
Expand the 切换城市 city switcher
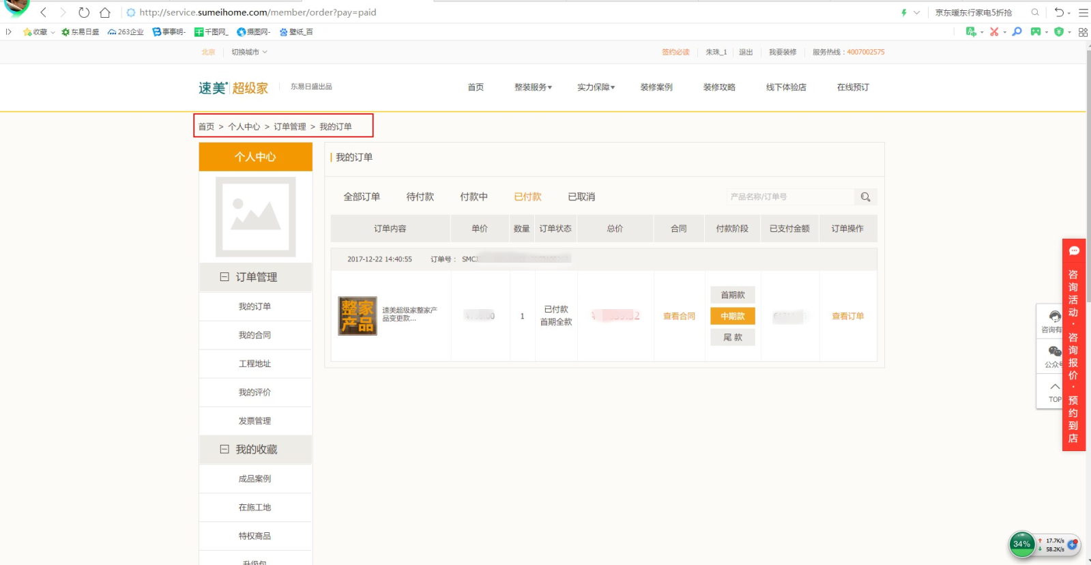(249, 52)
